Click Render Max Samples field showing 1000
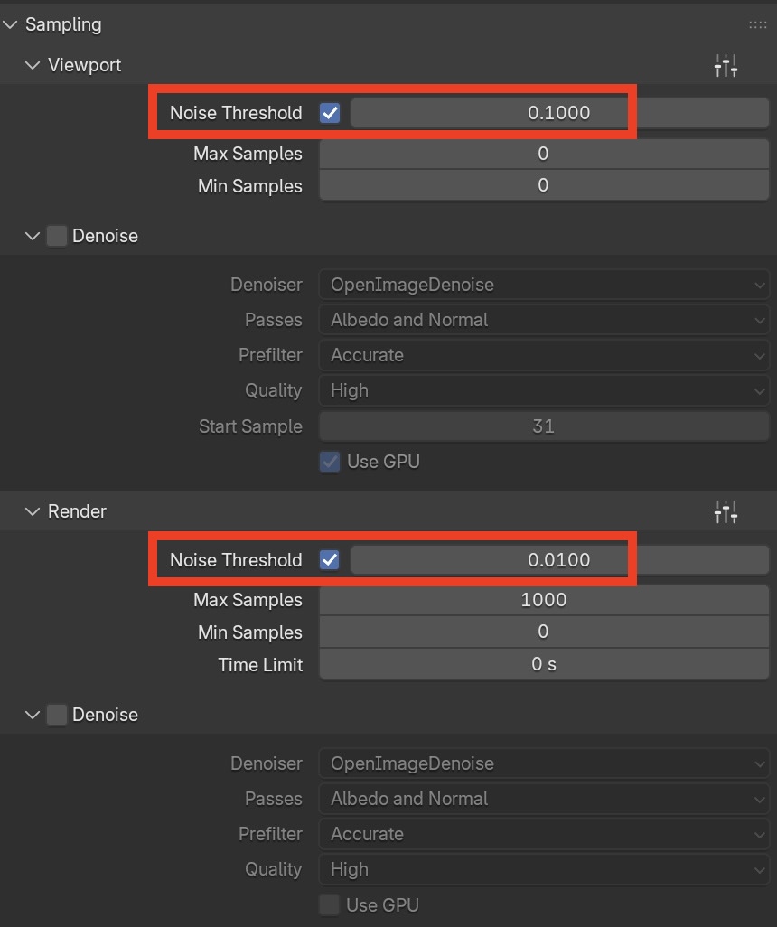Image resolution: width=777 pixels, height=927 pixels. tap(544, 600)
